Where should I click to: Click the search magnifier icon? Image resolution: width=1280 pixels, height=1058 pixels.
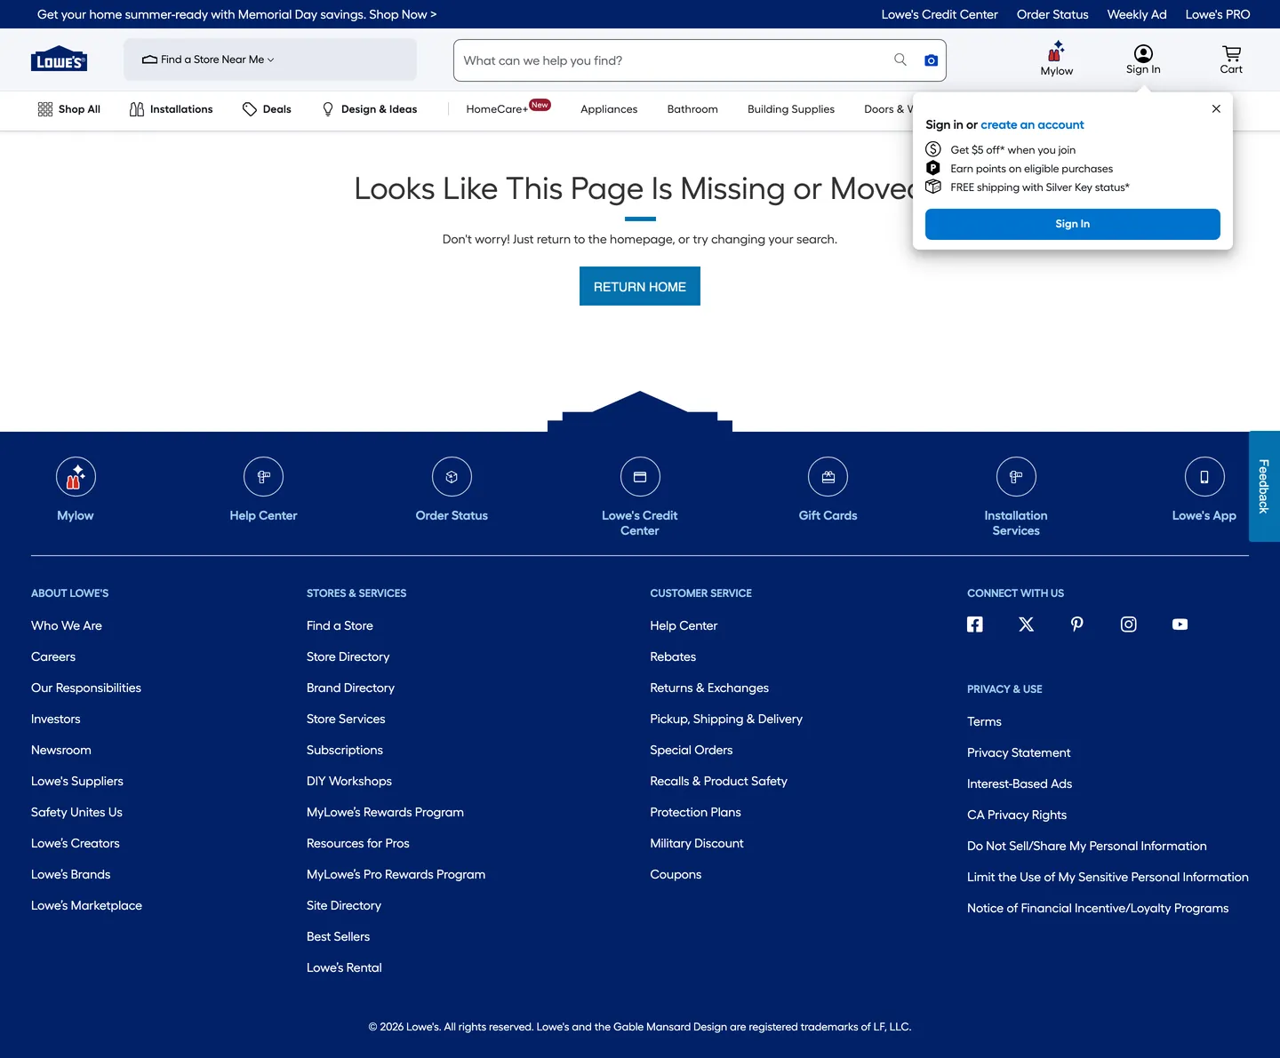click(x=900, y=60)
